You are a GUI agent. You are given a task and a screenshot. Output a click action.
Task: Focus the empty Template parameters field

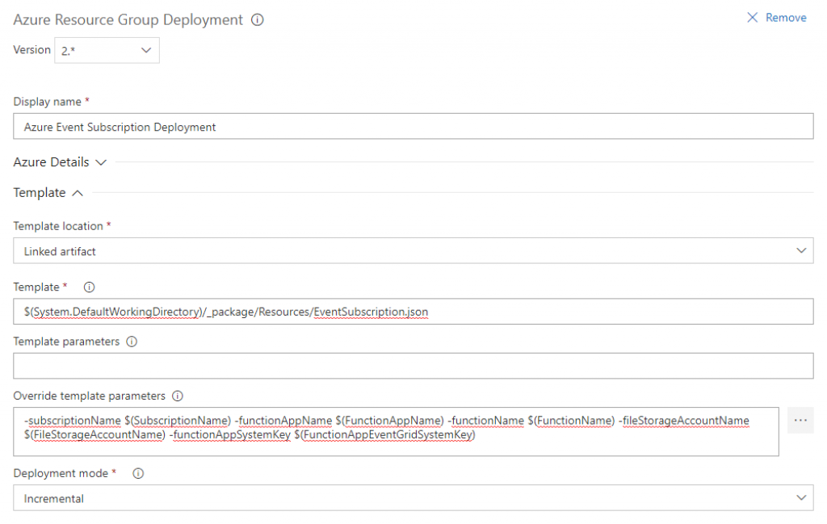[413, 366]
